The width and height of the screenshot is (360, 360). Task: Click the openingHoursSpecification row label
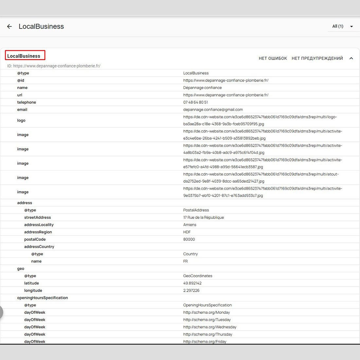click(43, 298)
